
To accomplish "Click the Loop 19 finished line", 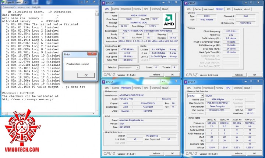I will (33, 84).
